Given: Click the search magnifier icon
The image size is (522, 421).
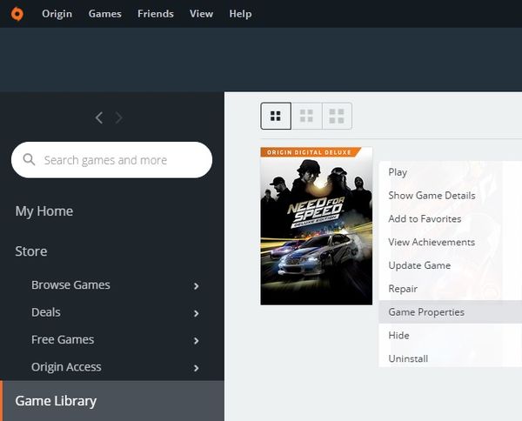Looking at the screenshot, I should (29, 160).
